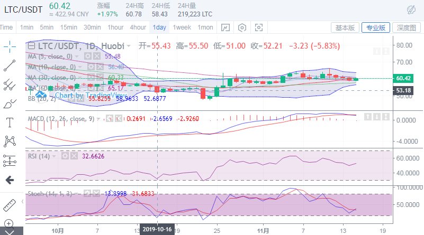Open settings for MA 5 indicator
The width and height of the screenshot is (424, 235).
point(88,57)
